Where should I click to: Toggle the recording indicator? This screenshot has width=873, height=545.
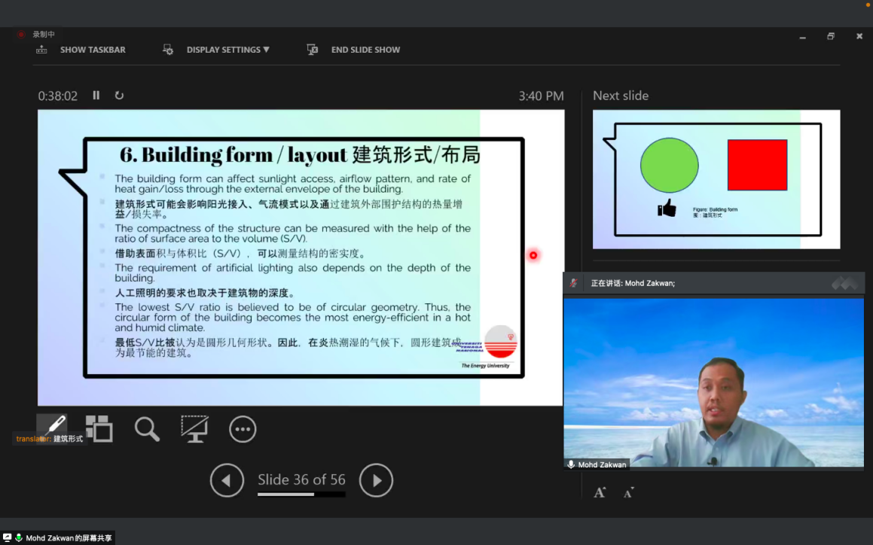click(20, 34)
